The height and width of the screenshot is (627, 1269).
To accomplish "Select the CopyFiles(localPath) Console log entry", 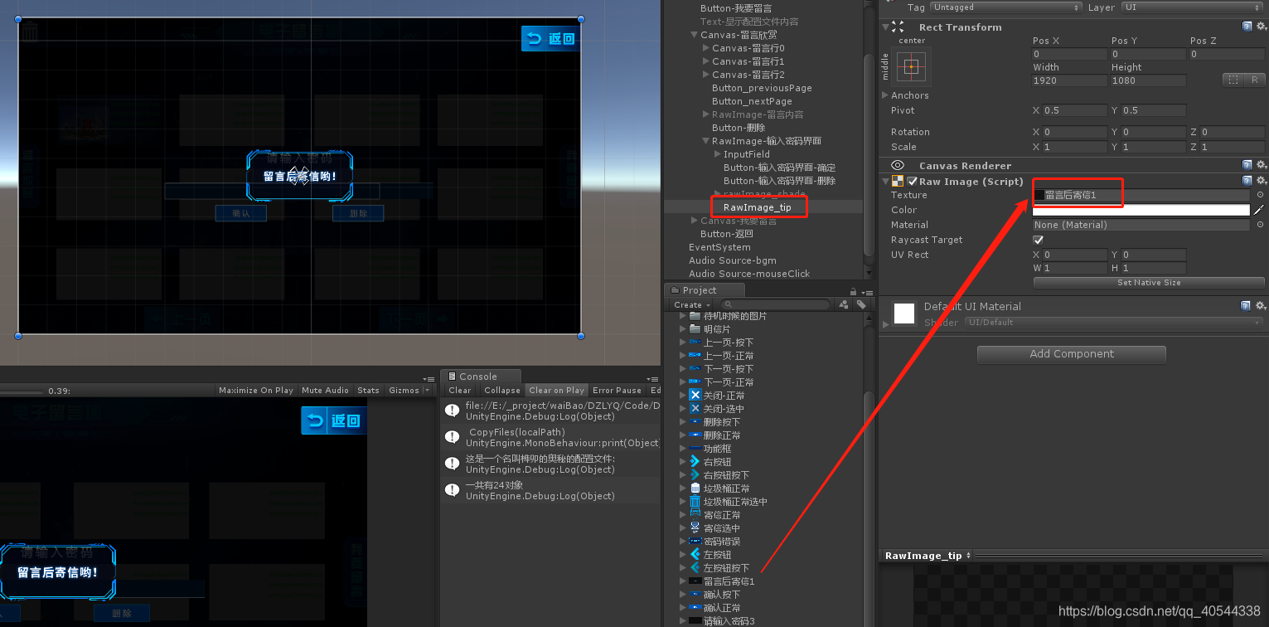I will click(550, 437).
